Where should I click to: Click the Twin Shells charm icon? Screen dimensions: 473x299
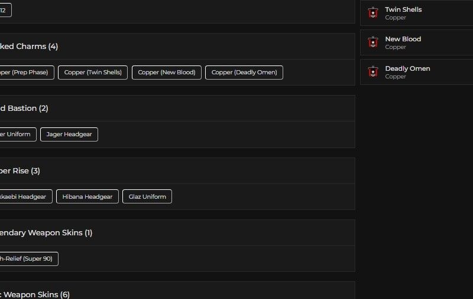372,13
